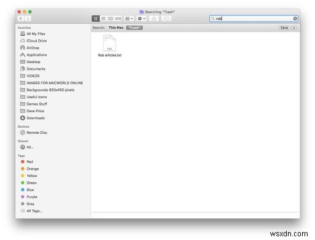Click in the search field containing rob
The image size is (315, 240).
(254, 18)
